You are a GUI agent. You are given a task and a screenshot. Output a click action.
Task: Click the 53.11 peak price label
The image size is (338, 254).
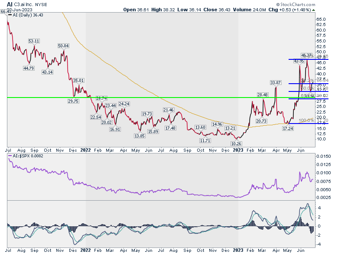point(34,41)
